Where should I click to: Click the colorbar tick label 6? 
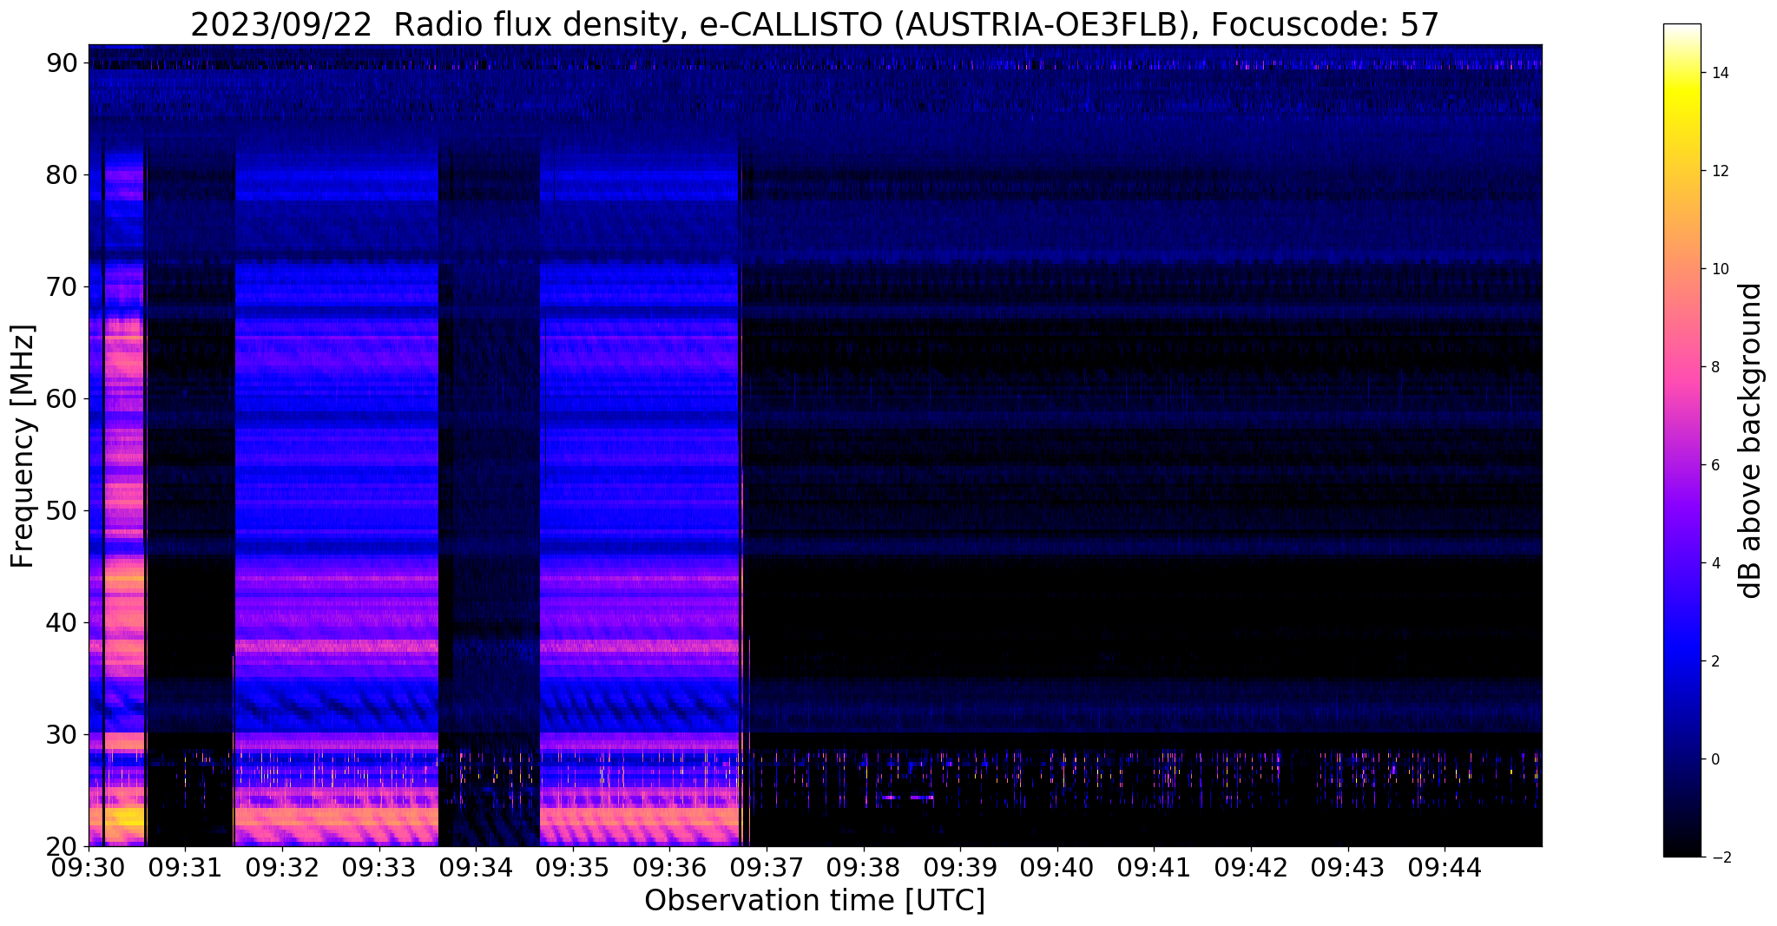click(x=1714, y=465)
